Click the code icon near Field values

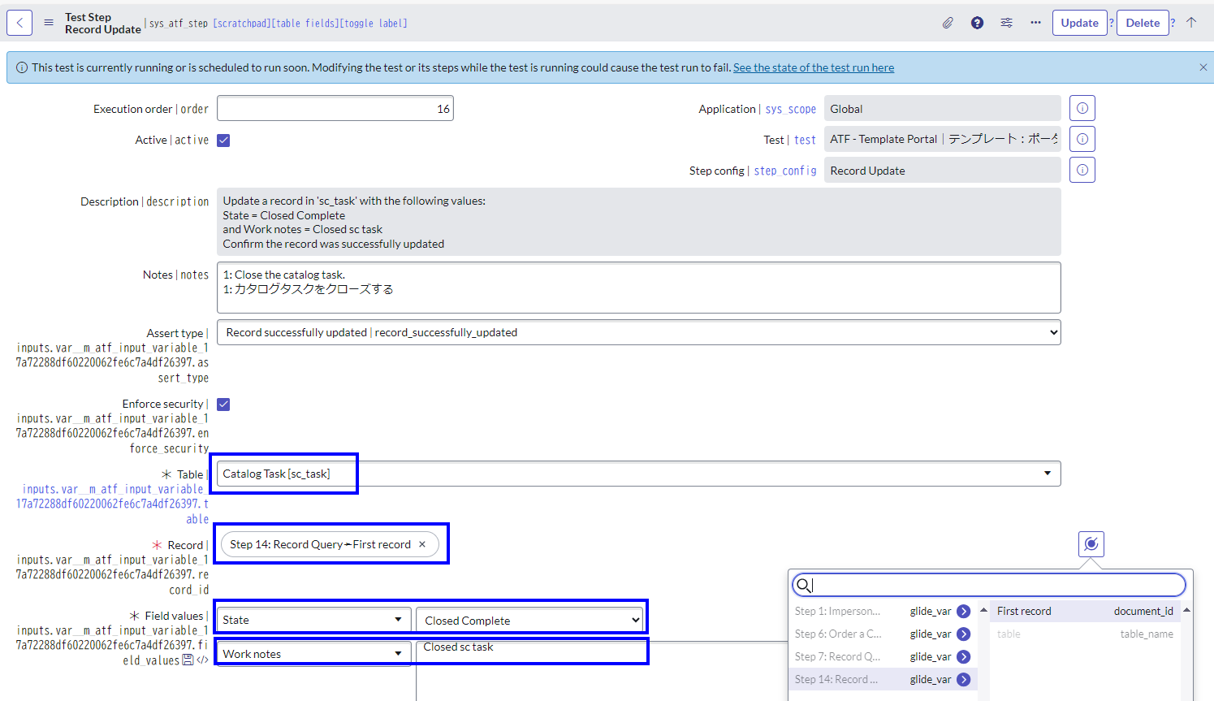tap(202, 660)
